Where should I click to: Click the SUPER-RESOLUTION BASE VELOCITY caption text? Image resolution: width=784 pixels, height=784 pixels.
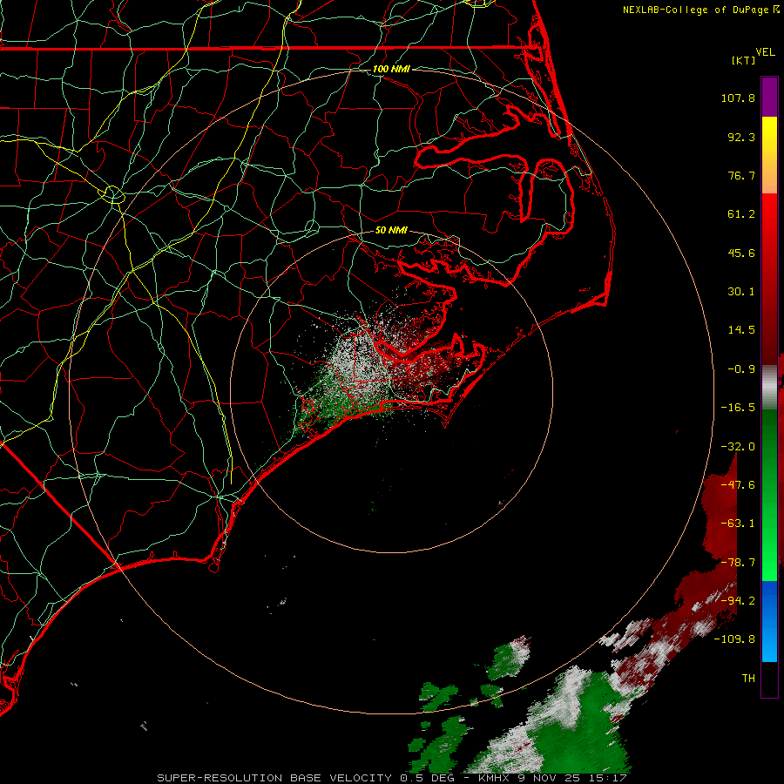click(274, 778)
